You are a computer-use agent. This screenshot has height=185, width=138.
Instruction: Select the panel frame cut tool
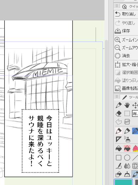(127, 122)
